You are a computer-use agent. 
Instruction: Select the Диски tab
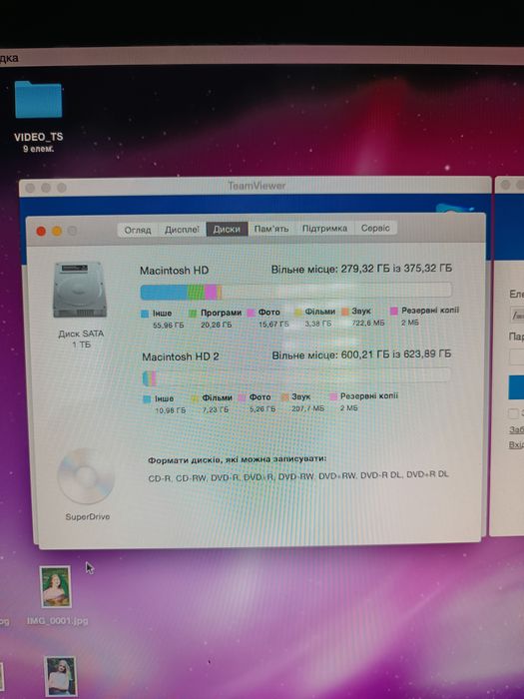pyautogui.click(x=227, y=229)
